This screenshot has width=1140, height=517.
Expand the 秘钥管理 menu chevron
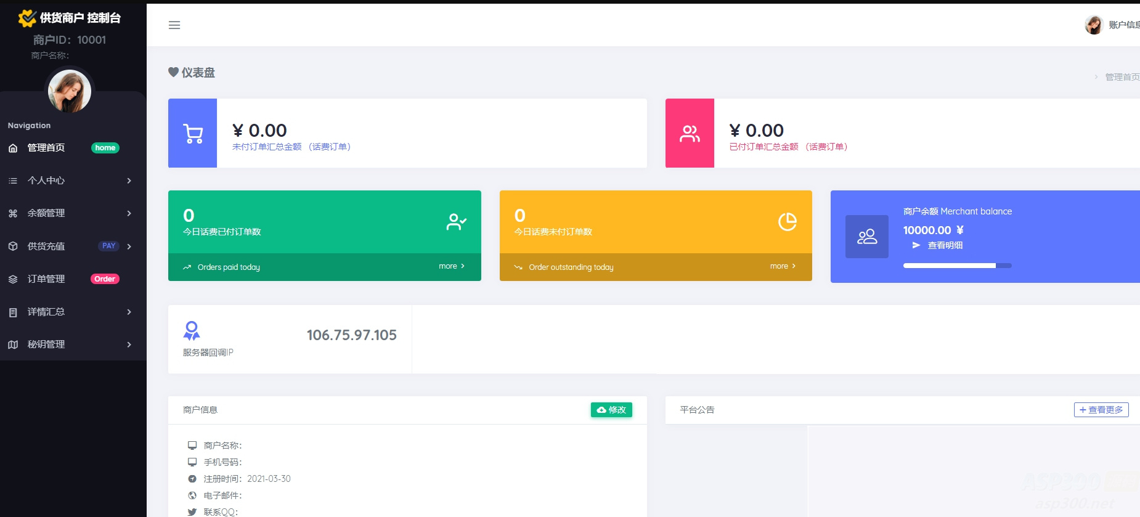[x=129, y=344]
